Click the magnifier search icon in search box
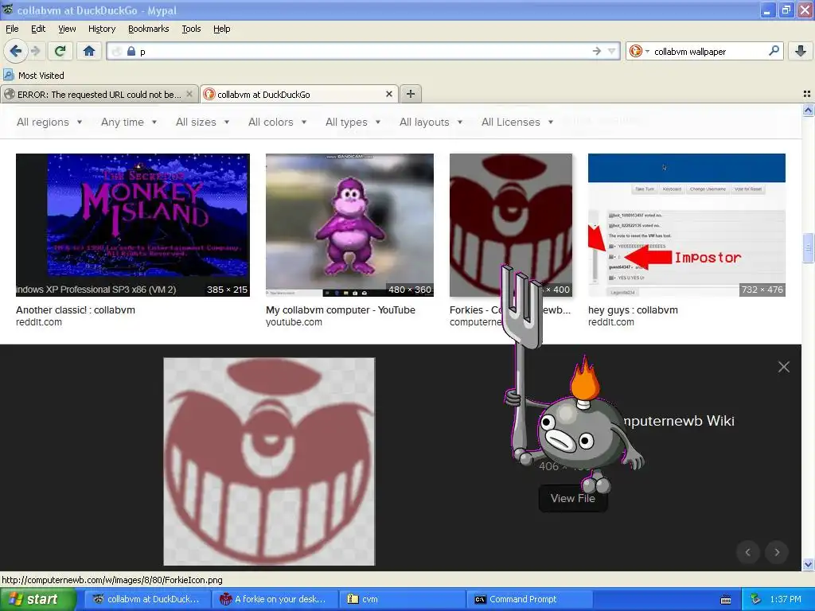The image size is (815, 611). pos(774,51)
